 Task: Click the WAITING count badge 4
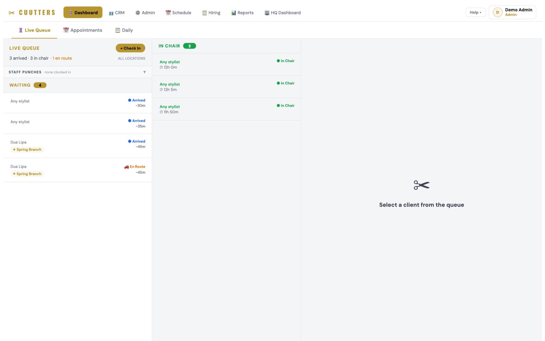[40, 85]
